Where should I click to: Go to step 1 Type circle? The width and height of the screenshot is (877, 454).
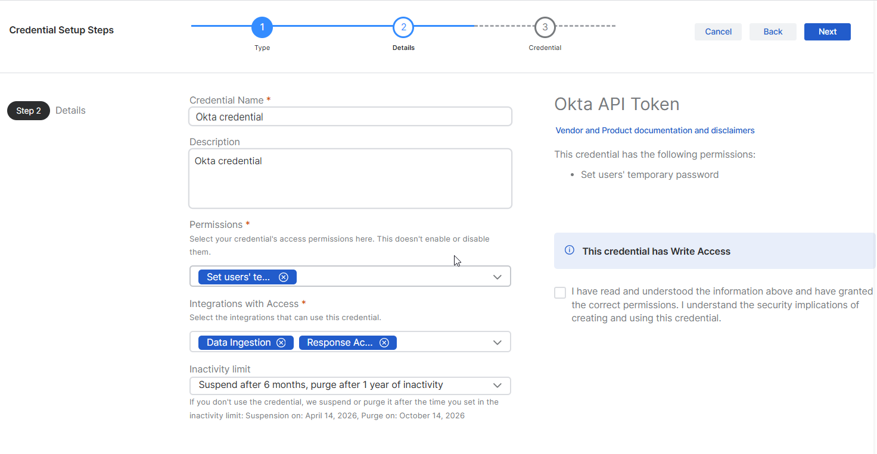tap(262, 27)
